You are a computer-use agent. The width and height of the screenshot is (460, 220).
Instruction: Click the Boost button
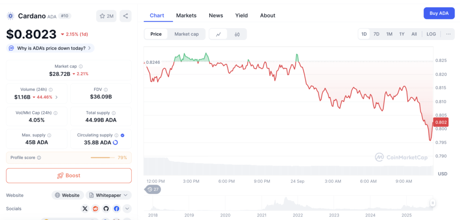coord(69,176)
